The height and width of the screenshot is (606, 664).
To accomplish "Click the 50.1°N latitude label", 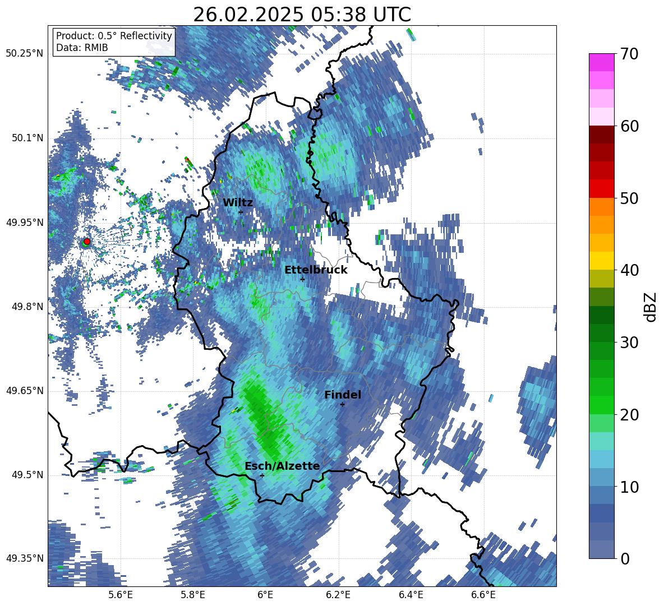I will pos(27,138).
